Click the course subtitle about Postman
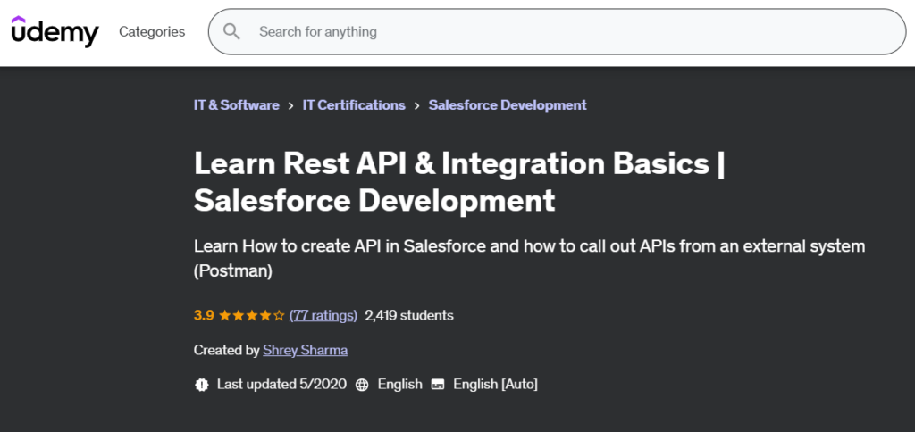Viewport: 915px width, 432px height. click(529, 258)
